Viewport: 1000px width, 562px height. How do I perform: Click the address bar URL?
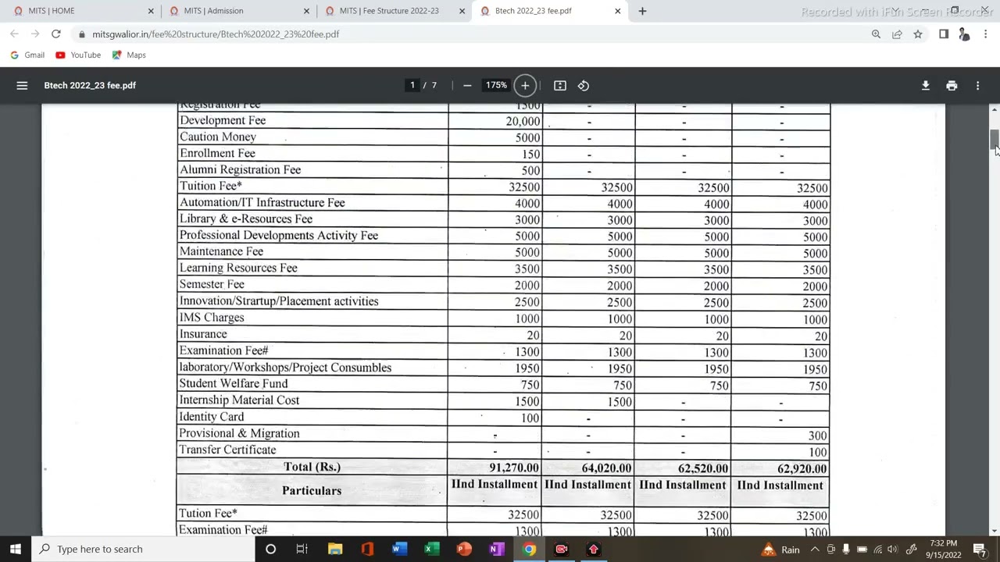(216, 34)
